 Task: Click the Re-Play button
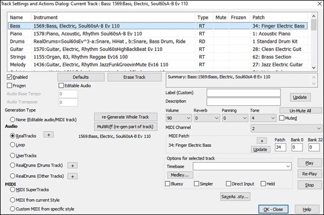pyautogui.click(x=309, y=174)
